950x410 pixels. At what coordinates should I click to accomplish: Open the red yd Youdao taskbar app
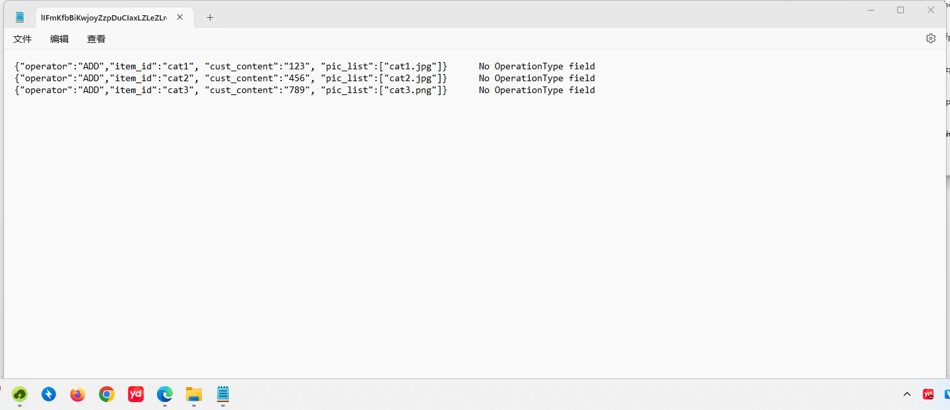point(136,395)
